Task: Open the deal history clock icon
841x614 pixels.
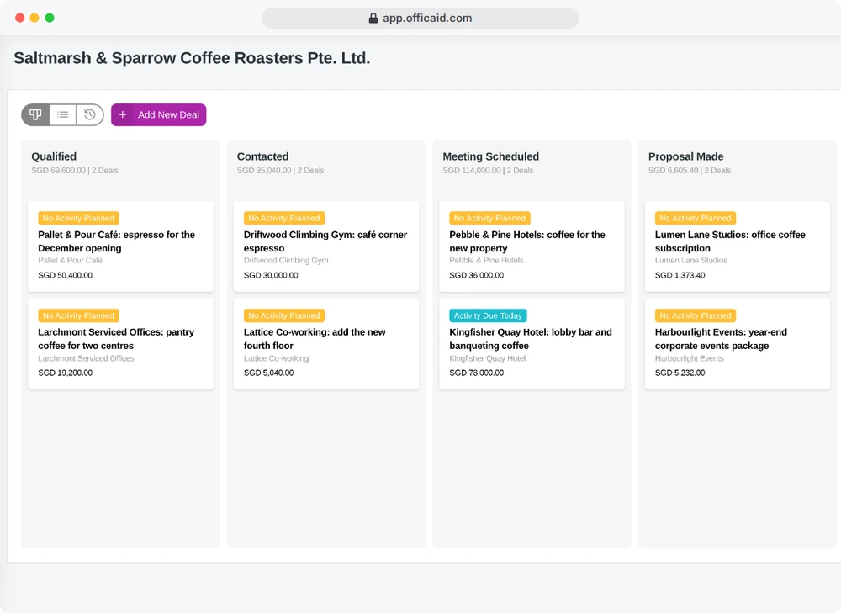Action: click(90, 114)
